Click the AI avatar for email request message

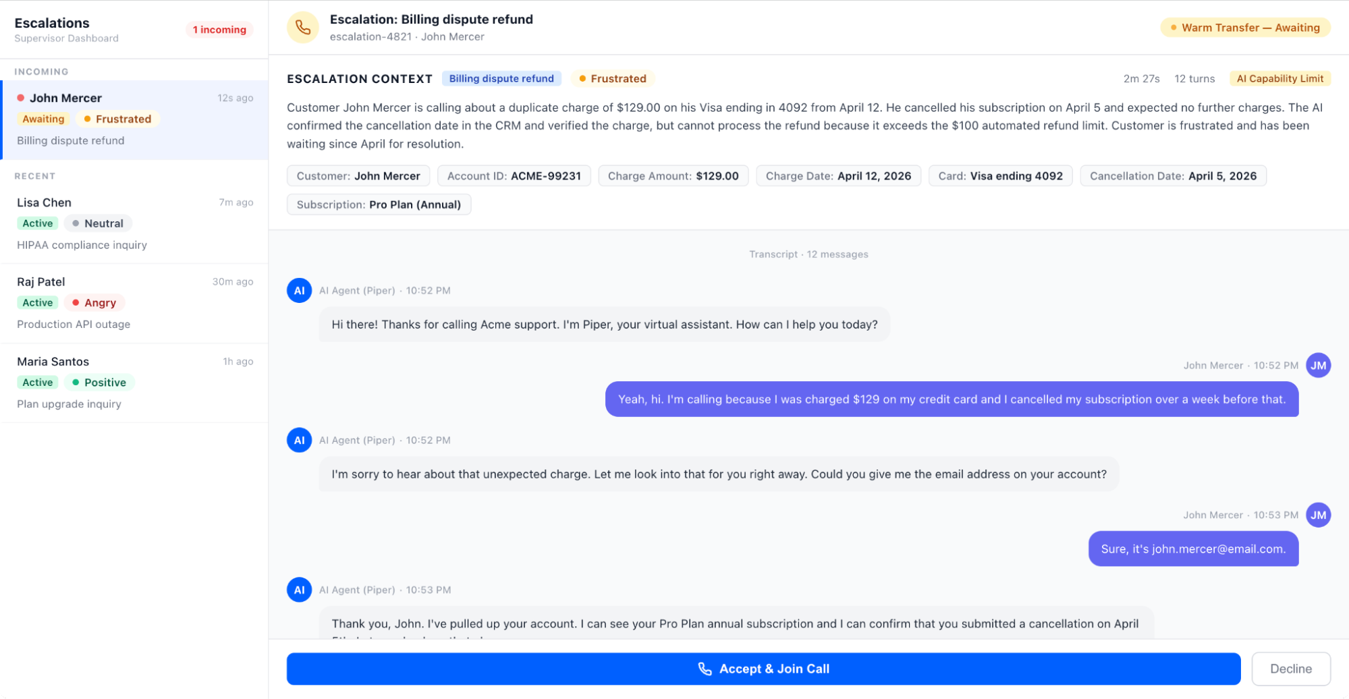pyautogui.click(x=299, y=441)
